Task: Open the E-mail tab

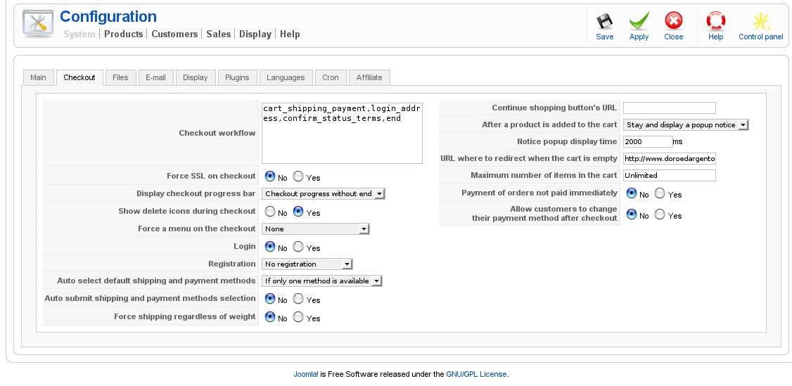Action: point(155,77)
